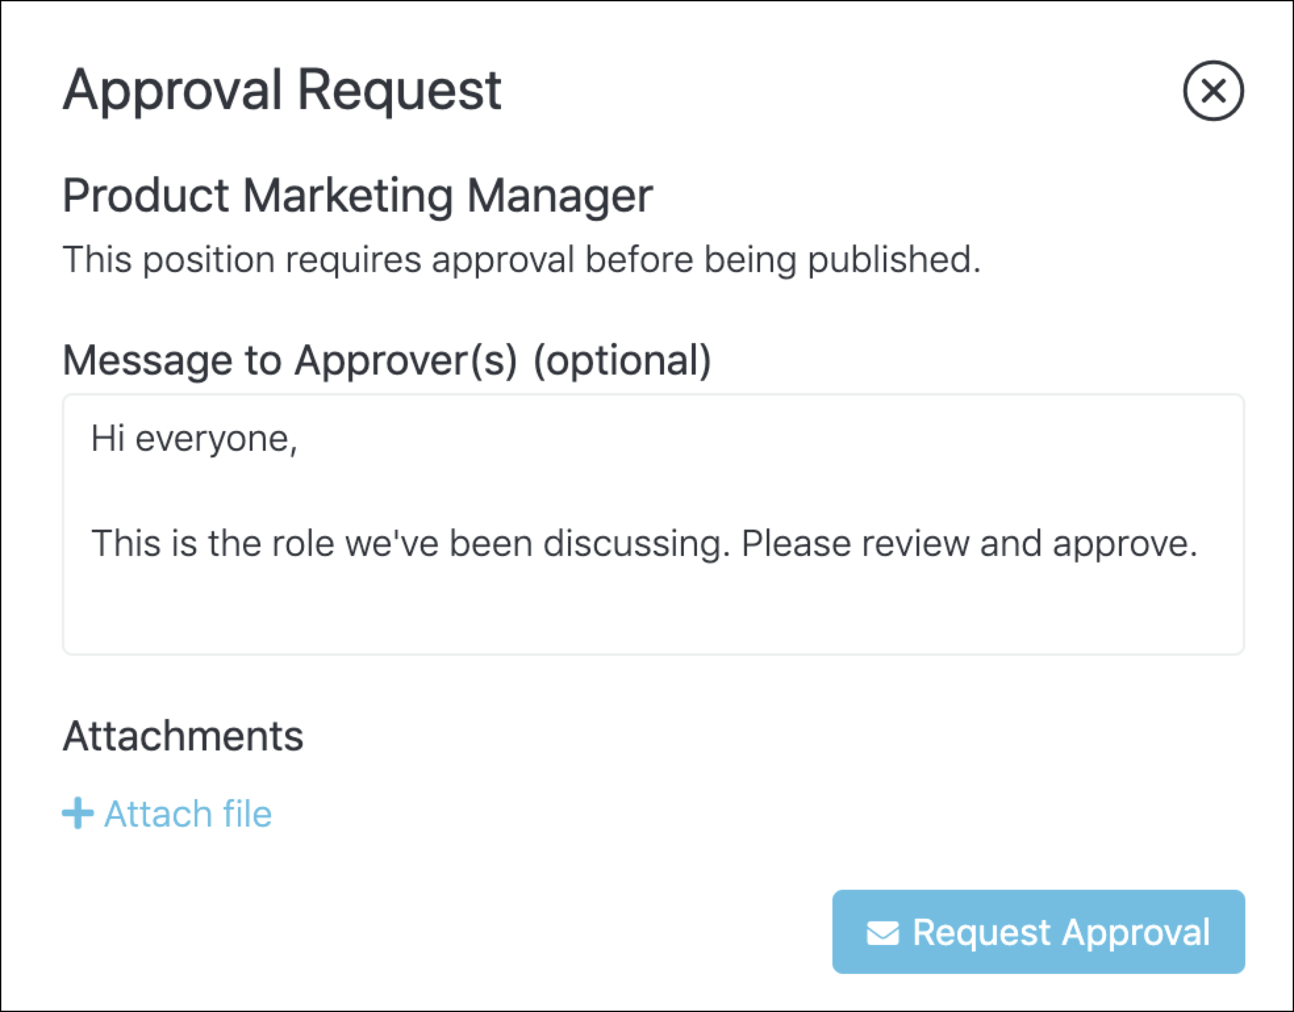Close the Approval Request dialog
The height and width of the screenshot is (1012, 1294).
point(1213,91)
